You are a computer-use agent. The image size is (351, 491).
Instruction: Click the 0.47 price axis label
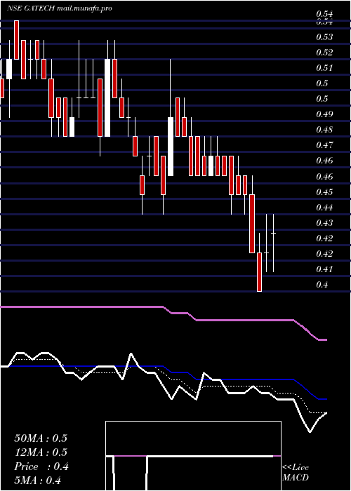(x=324, y=145)
